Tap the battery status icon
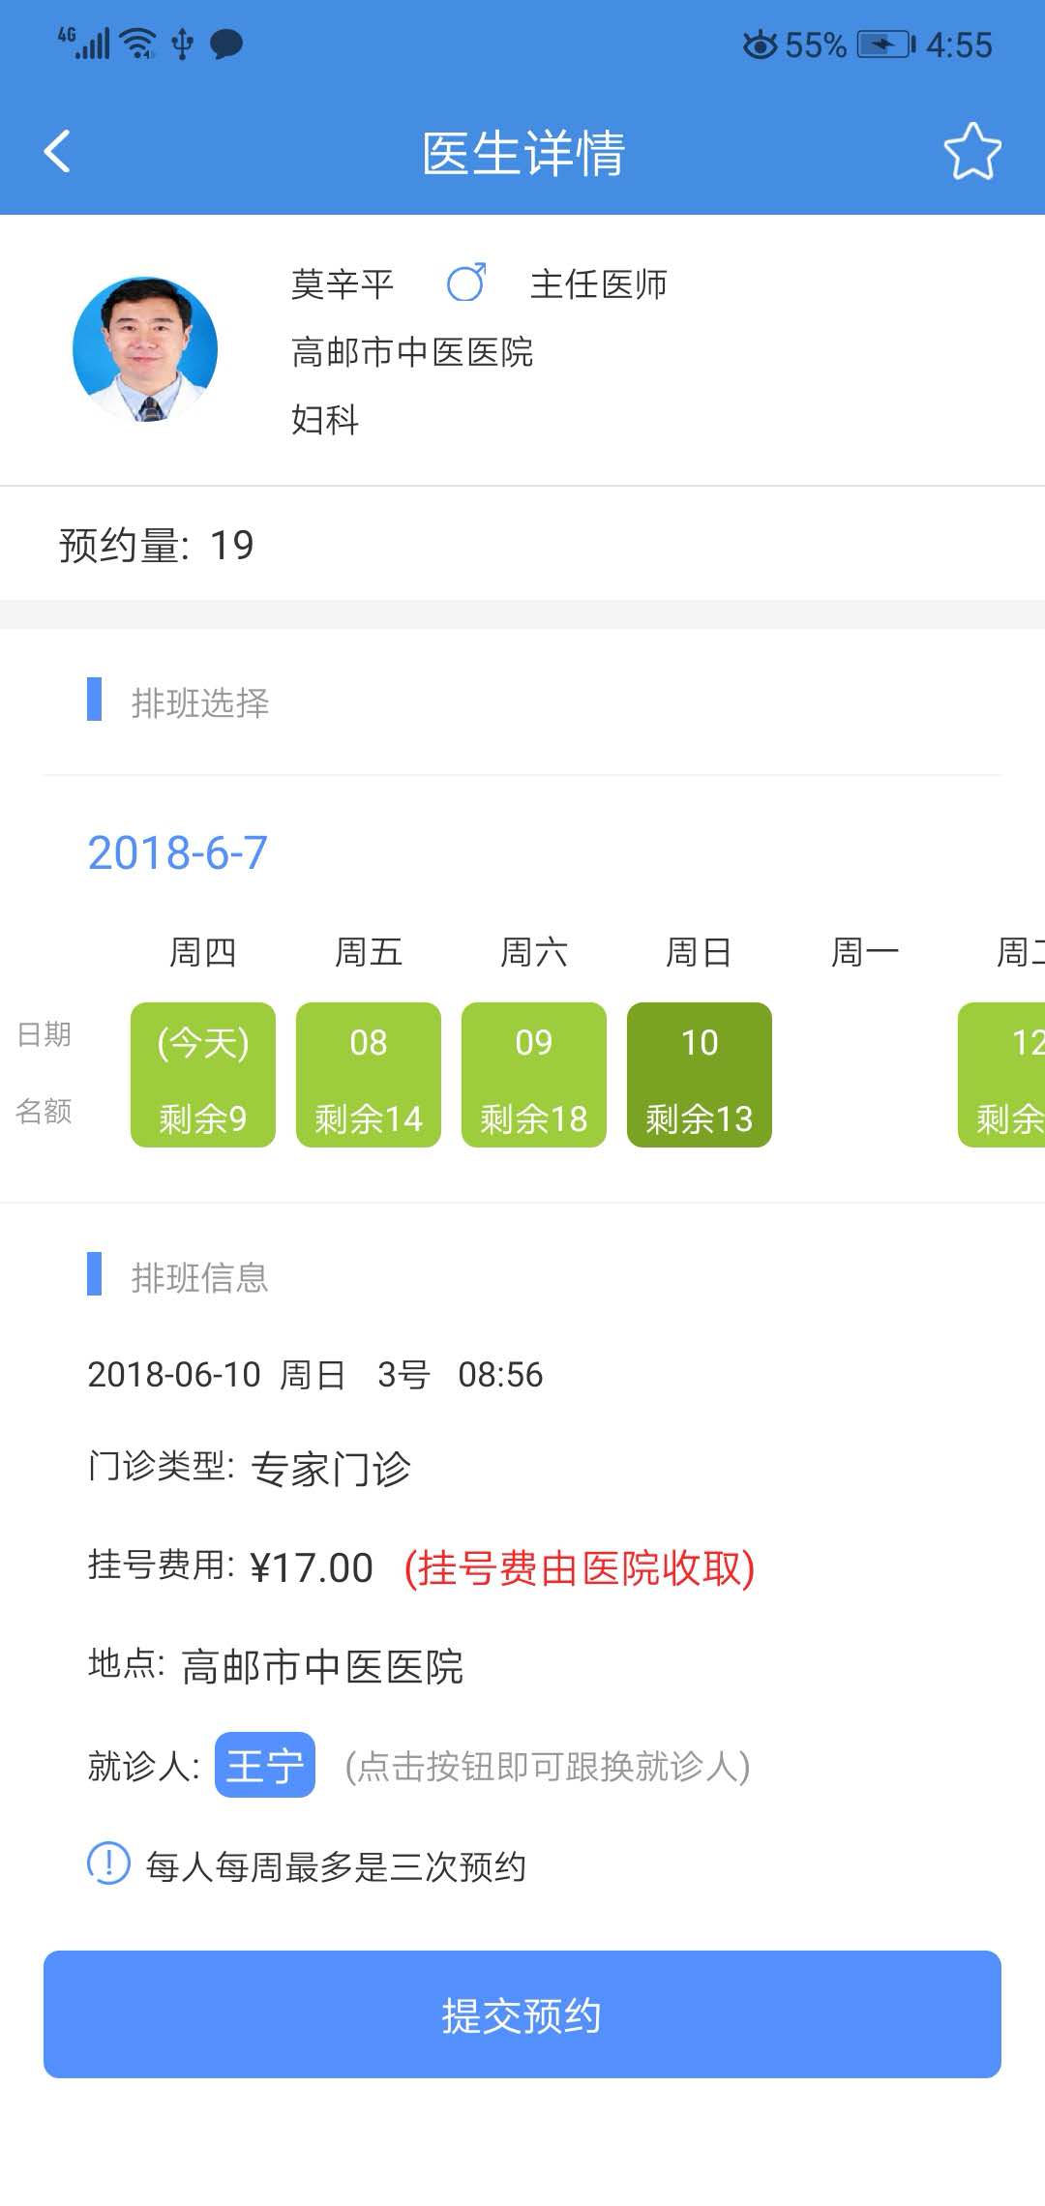The height and width of the screenshot is (2206, 1045). point(885,45)
